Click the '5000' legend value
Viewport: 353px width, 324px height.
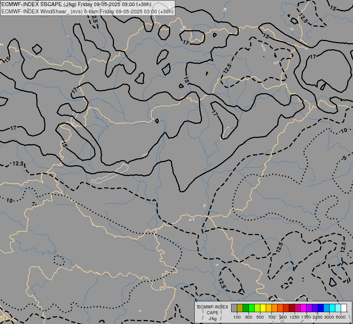pyautogui.click(x=341, y=317)
